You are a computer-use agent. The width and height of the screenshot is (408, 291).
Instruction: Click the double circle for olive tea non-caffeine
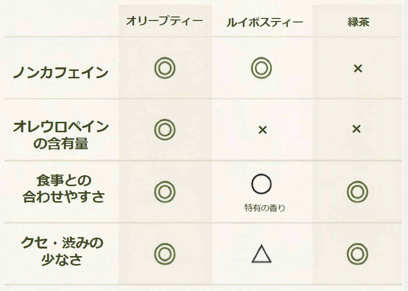coord(165,68)
